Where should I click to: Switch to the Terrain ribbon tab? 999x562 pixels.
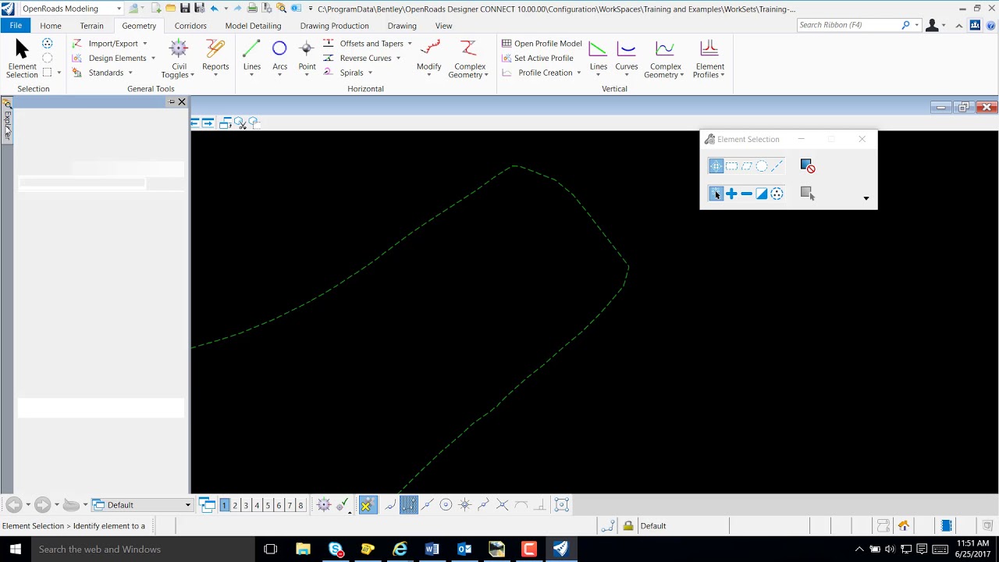coord(91,26)
